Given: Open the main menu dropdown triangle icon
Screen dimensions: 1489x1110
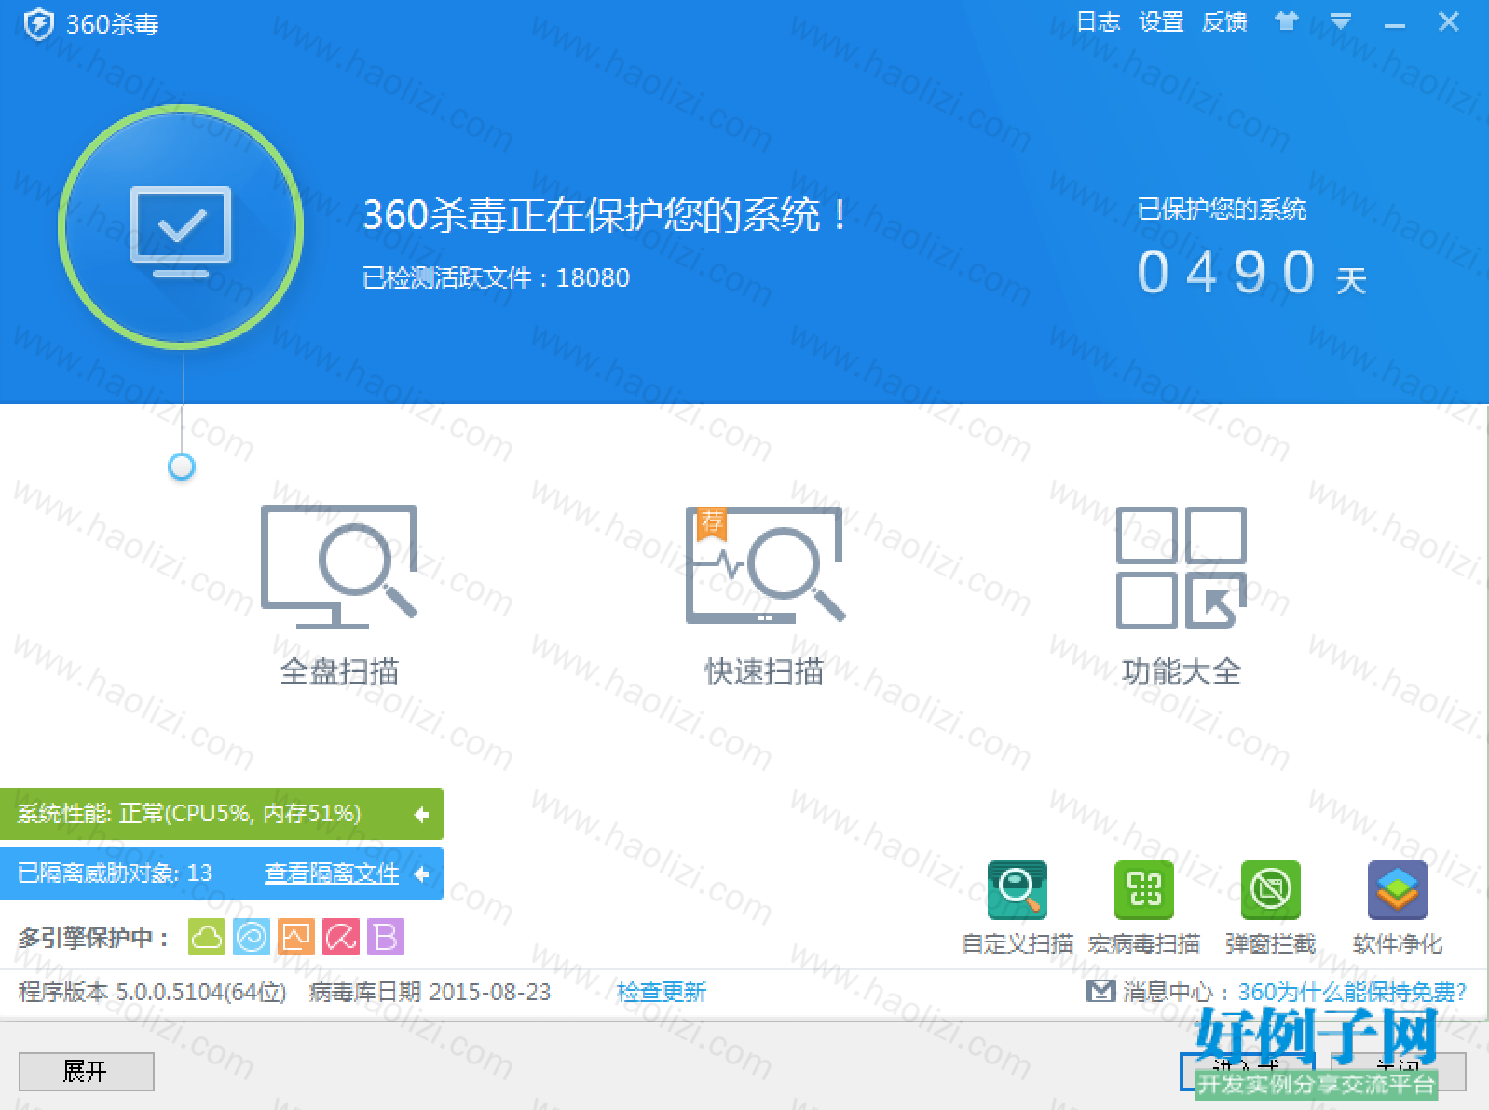Looking at the screenshot, I should (1340, 21).
